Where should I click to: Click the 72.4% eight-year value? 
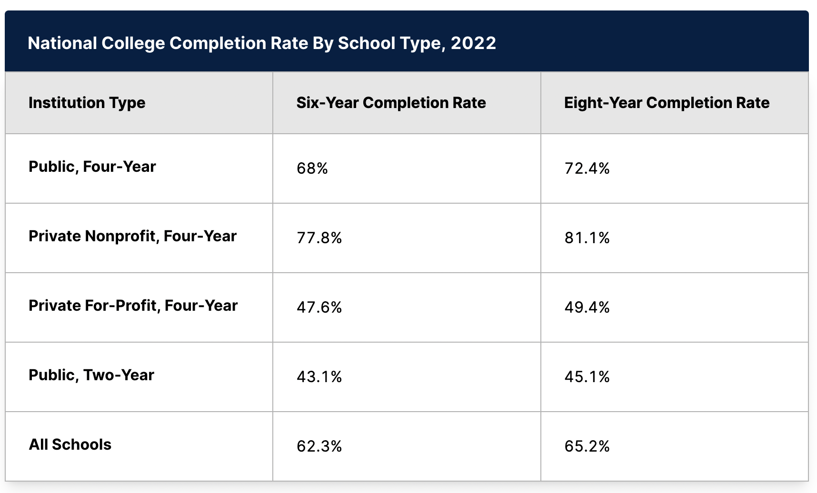[587, 168]
